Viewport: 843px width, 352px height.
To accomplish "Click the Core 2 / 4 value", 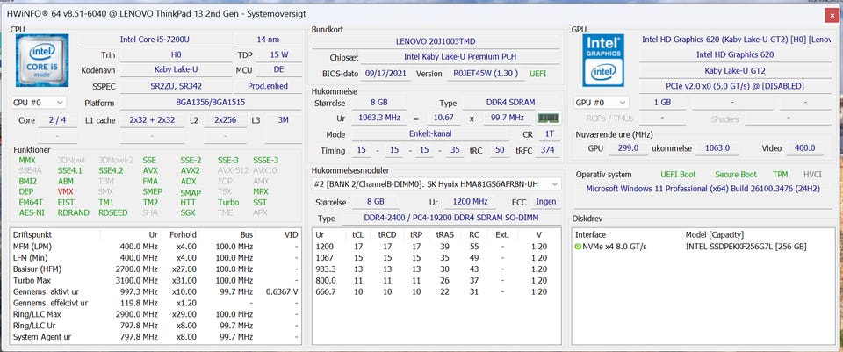I will (x=58, y=120).
